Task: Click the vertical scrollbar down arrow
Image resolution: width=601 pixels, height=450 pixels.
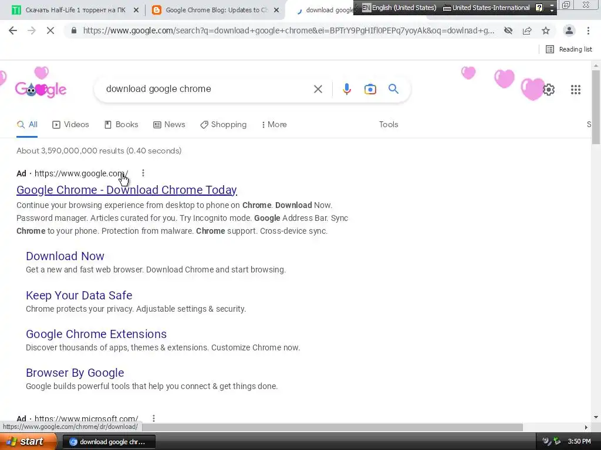Action: [x=596, y=417]
